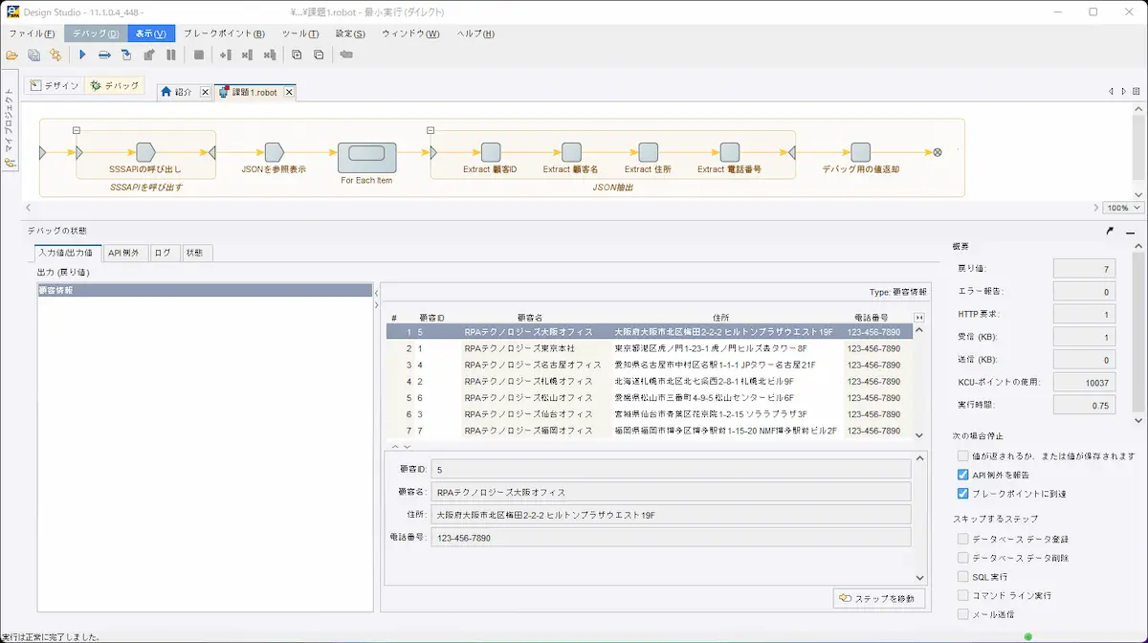This screenshot has width=1148, height=643.
Task: Enable skipping データベース データ登録
Action: click(x=963, y=540)
